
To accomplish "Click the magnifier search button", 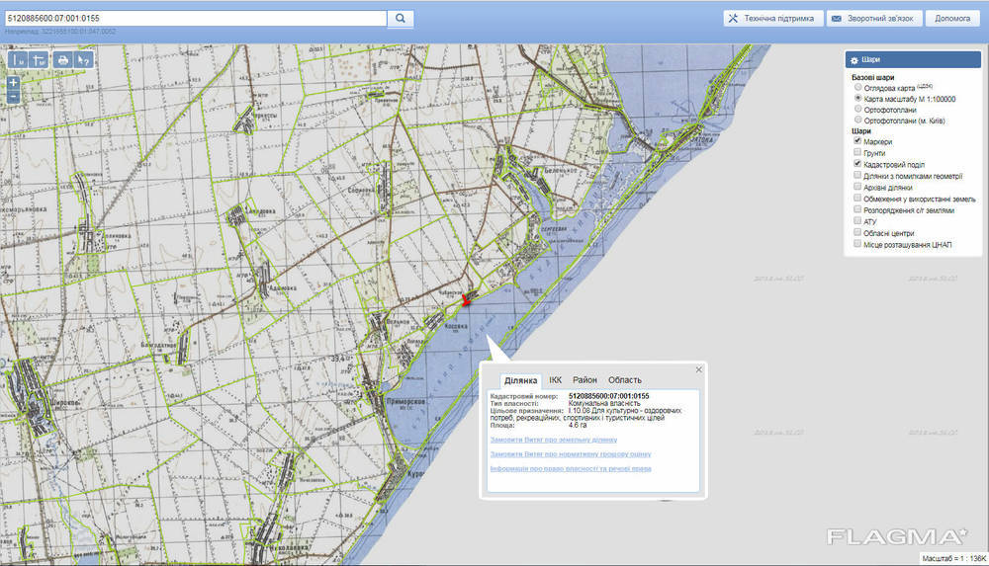I will 400,18.
